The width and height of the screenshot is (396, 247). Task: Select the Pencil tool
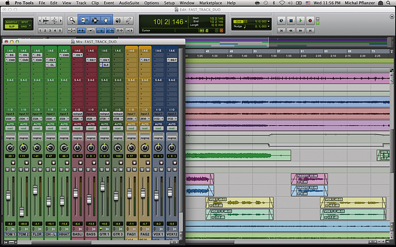(129, 21)
